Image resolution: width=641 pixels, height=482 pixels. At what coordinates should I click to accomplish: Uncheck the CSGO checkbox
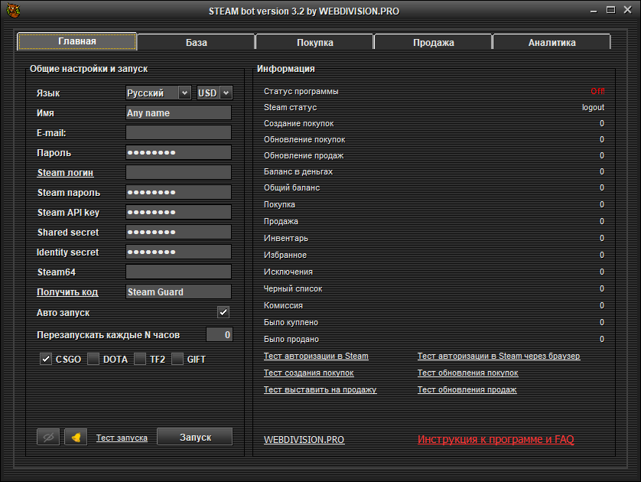coord(46,359)
